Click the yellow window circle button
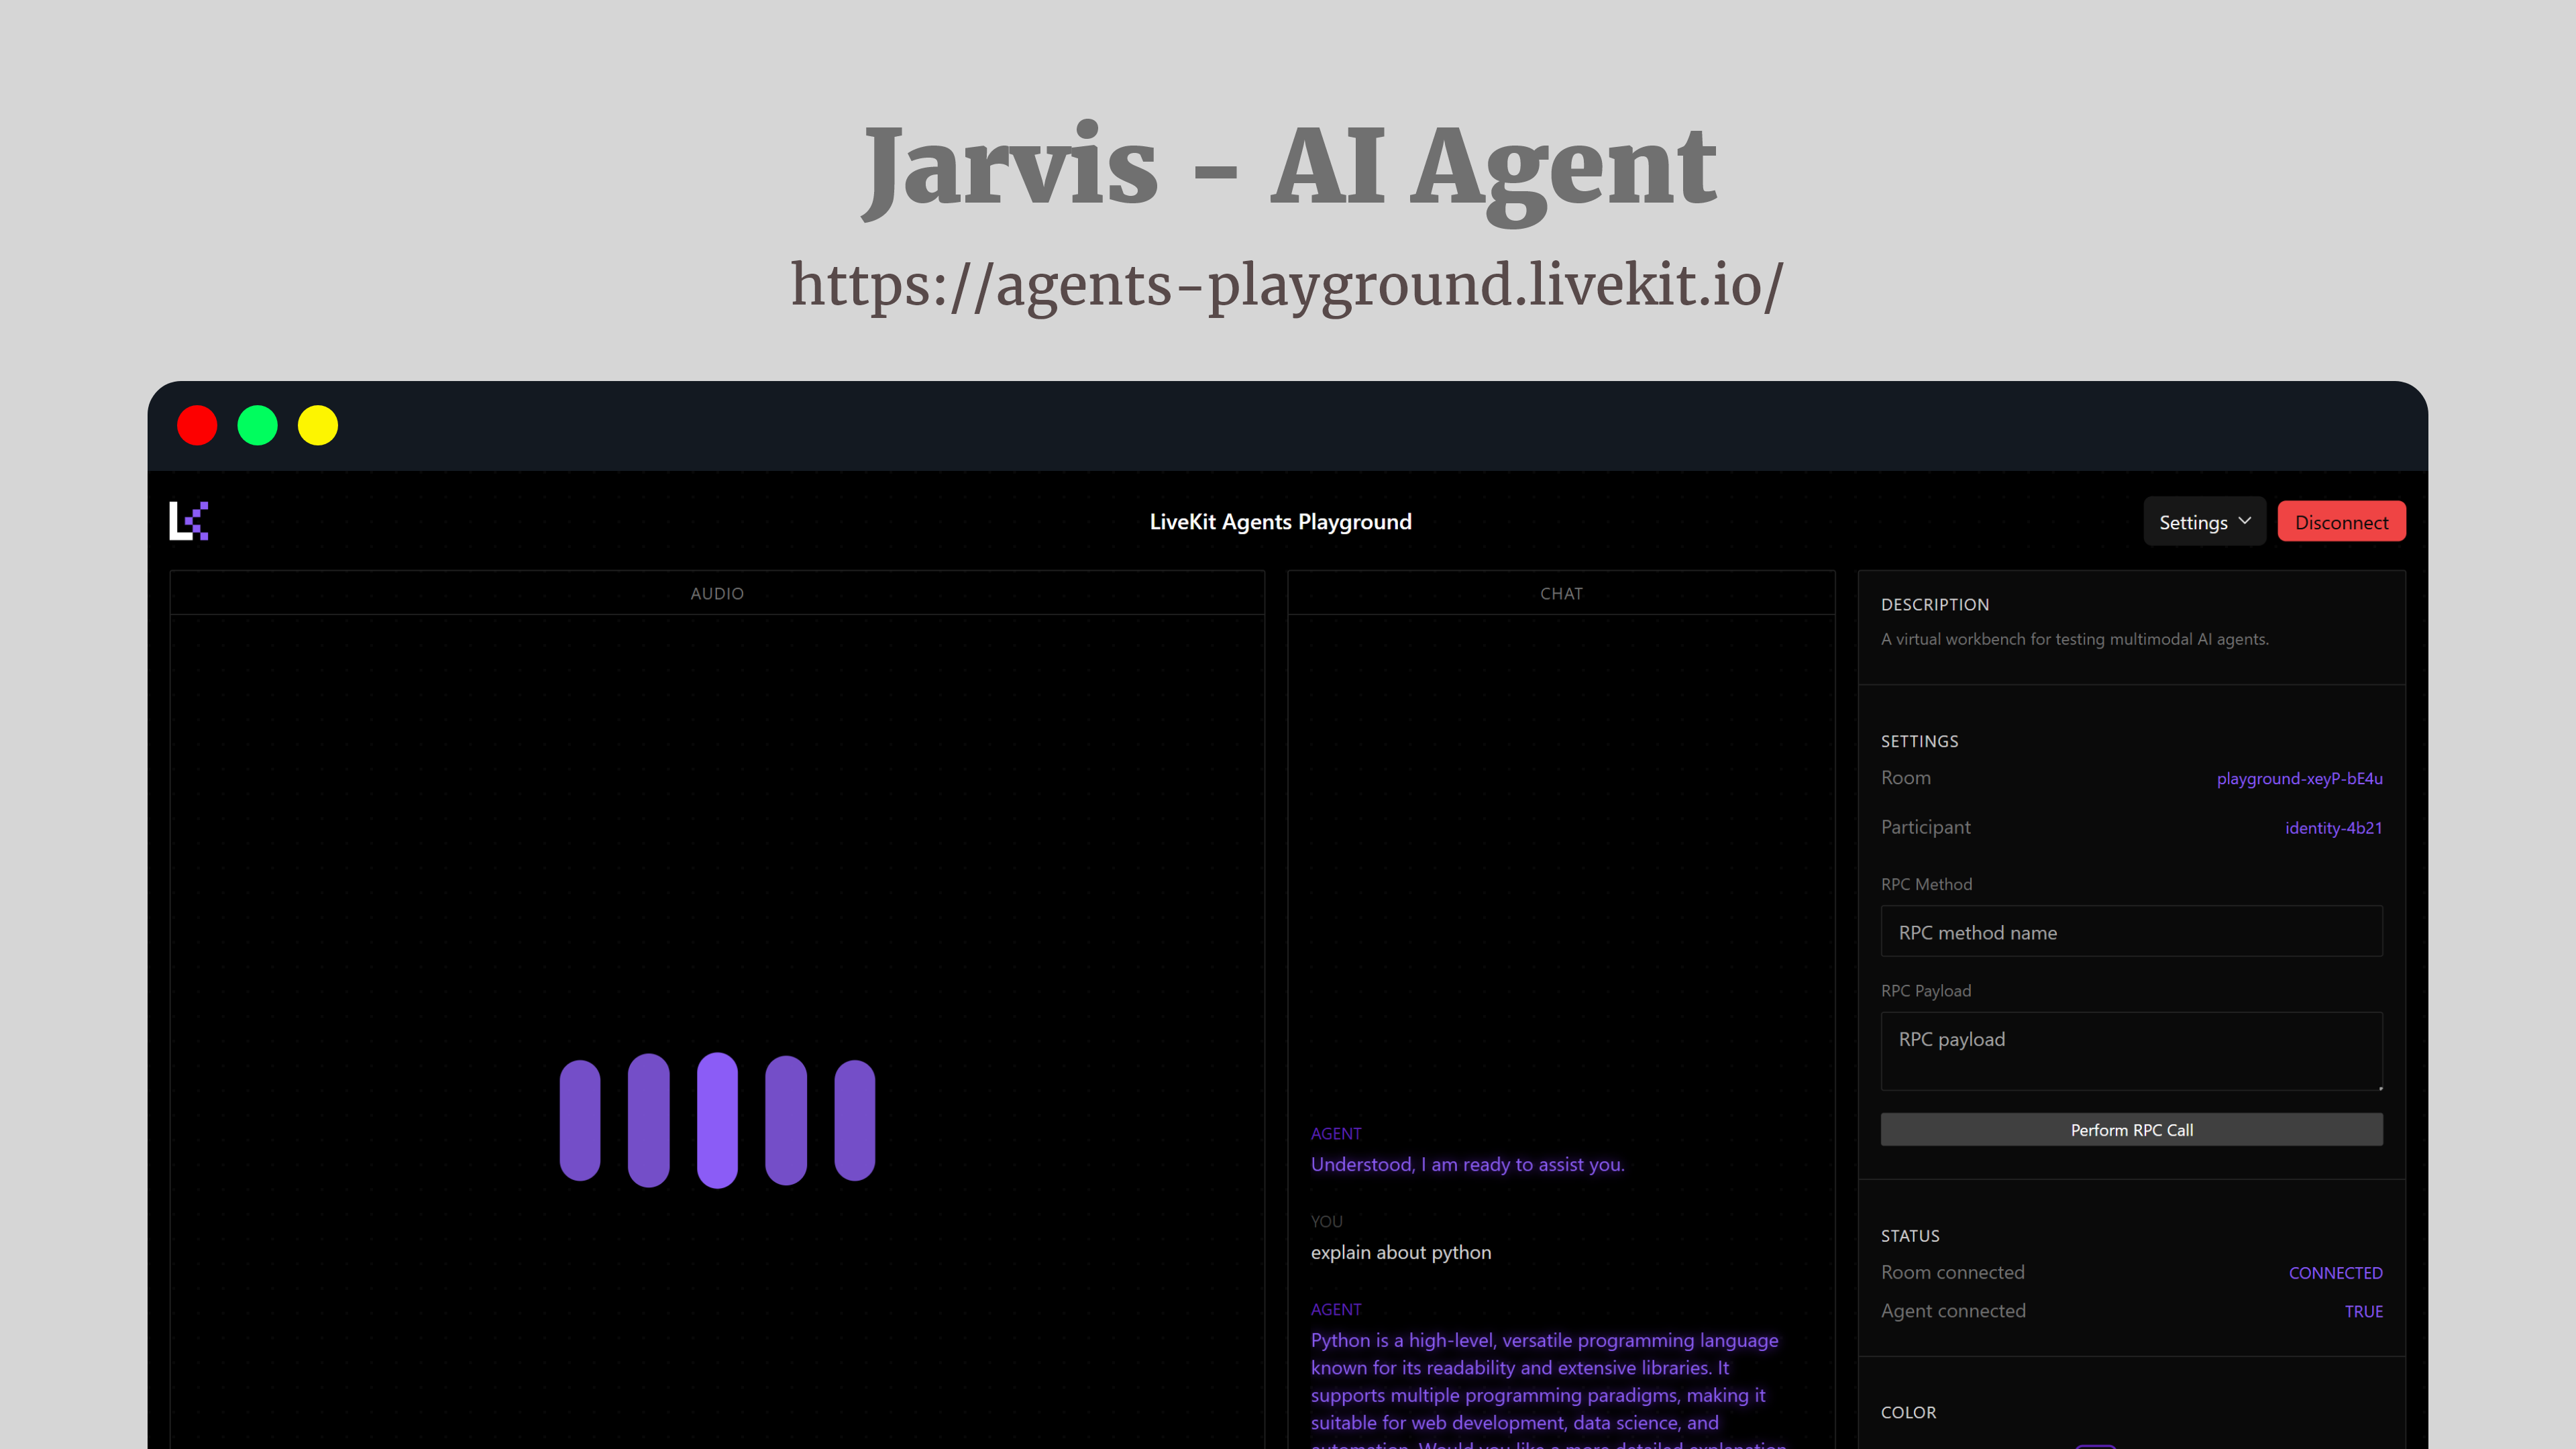The image size is (2576, 1449). click(318, 425)
